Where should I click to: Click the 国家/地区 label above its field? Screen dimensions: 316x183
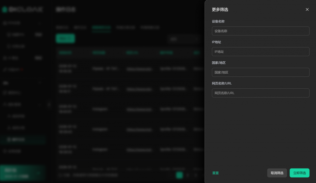pos(219,63)
